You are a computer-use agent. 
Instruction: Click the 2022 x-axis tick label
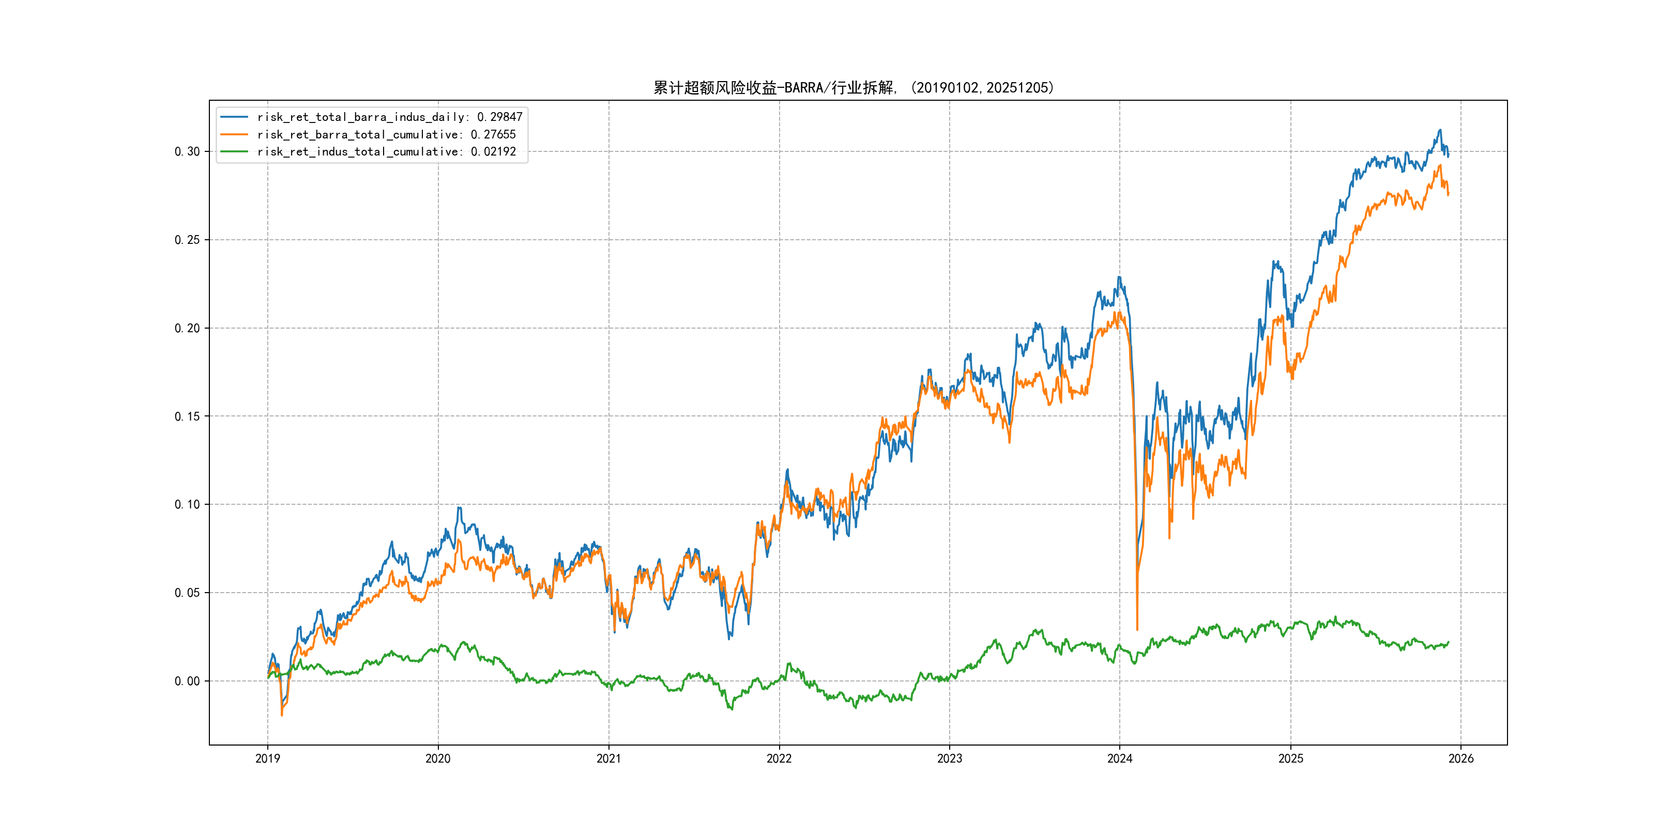[779, 758]
